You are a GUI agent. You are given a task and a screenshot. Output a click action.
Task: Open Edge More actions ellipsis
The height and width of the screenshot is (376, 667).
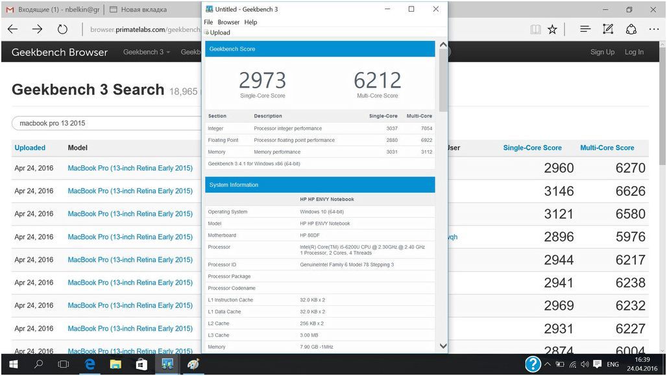click(x=653, y=29)
